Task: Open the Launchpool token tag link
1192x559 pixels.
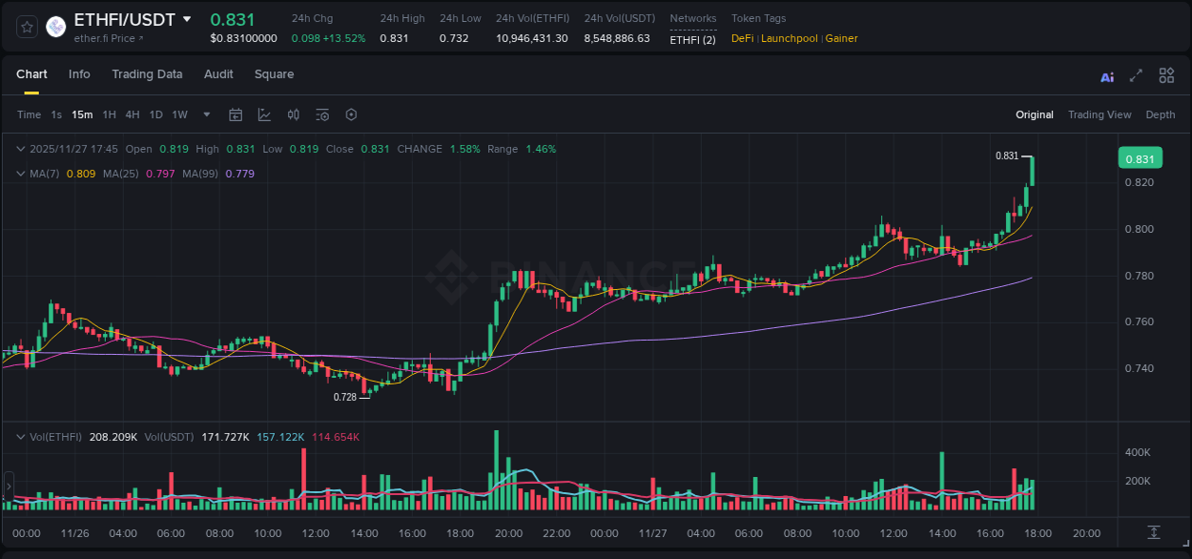Action: (x=790, y=38)
